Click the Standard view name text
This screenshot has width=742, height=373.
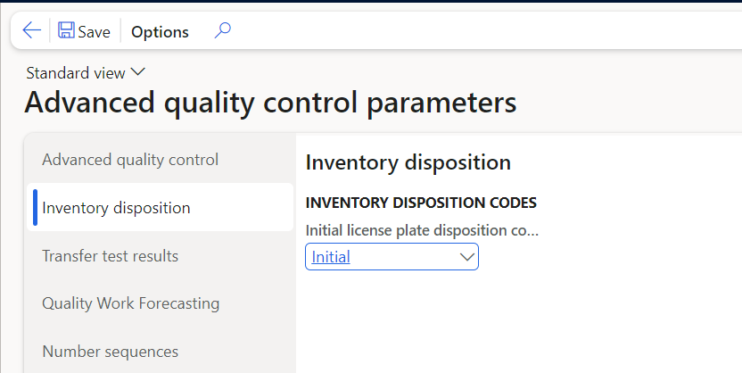(x=76, y=73)
